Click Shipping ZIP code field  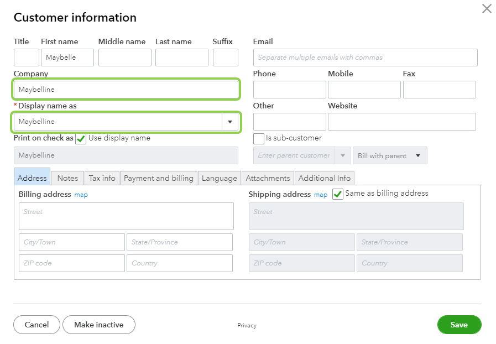pyautogui.click(x=302, y=263)
